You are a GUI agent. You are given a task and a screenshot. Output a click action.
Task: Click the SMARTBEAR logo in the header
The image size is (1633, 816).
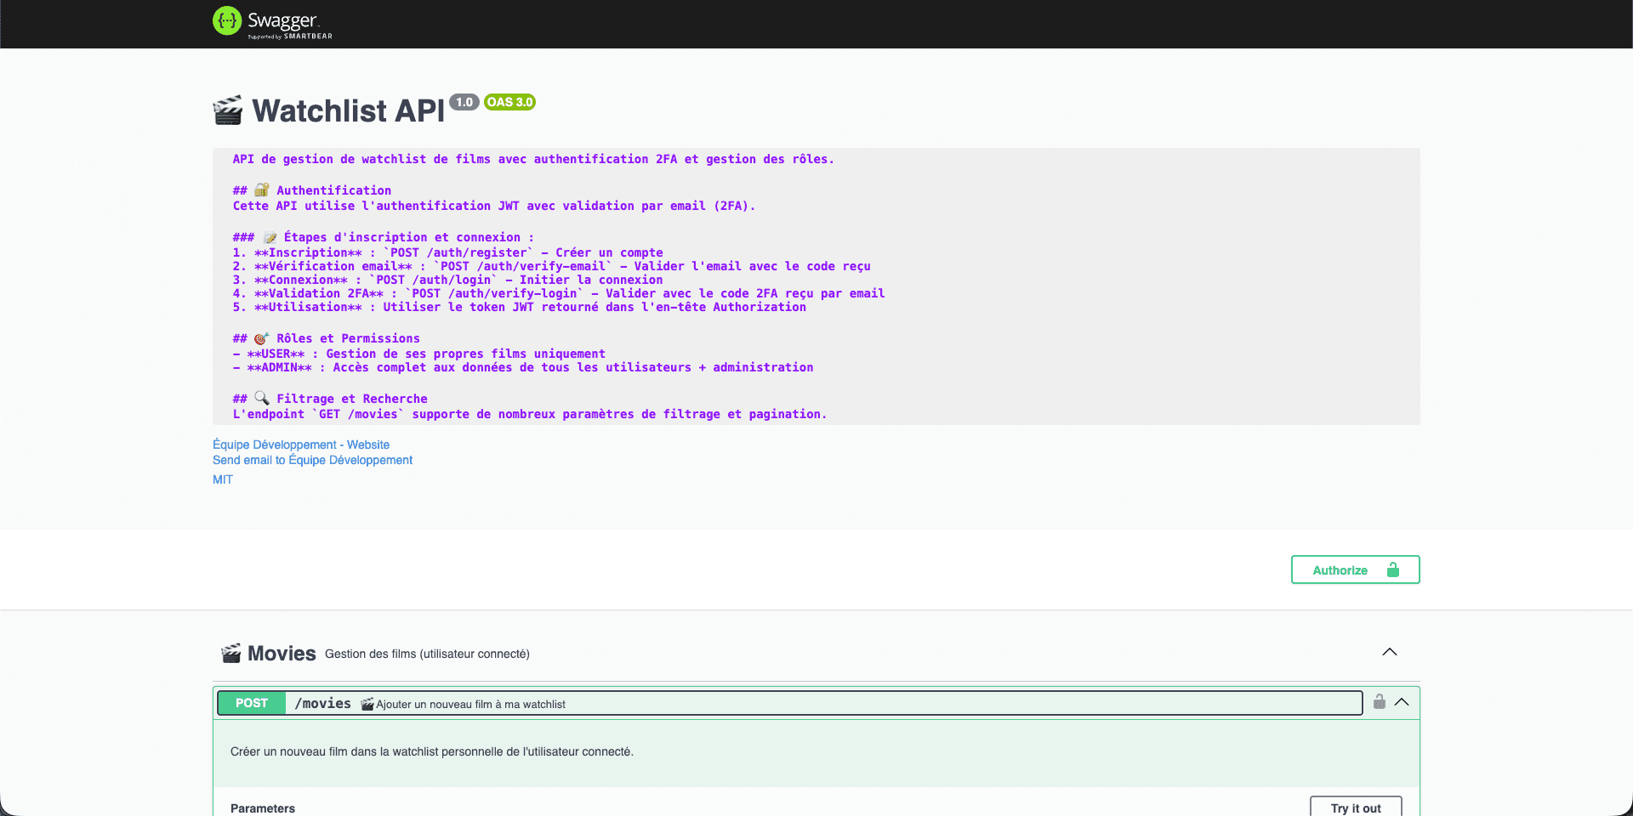click(x=309, y=37)
